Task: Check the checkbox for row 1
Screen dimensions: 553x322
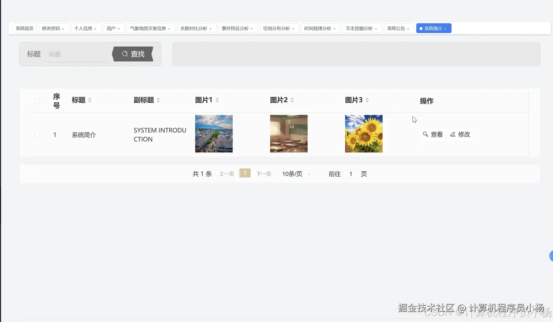Action: coord(37,134)
